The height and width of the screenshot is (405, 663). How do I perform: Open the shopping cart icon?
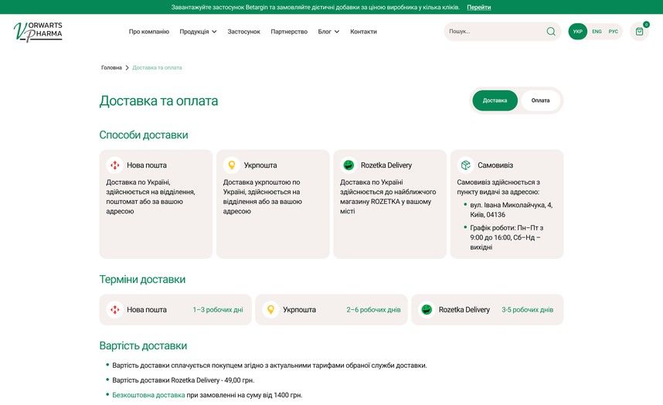[x=639, y=32]
